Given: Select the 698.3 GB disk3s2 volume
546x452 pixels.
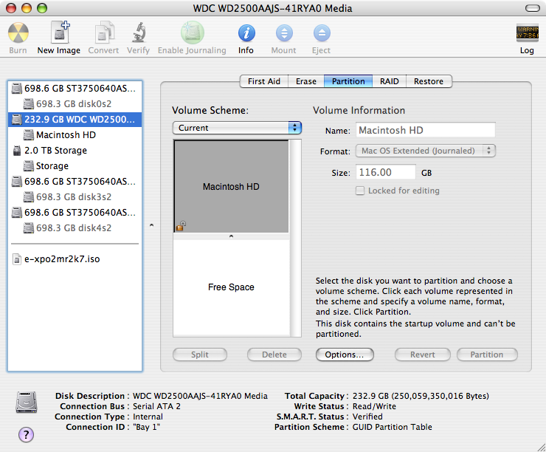Looking at the screenshot, I should [75, 197].
